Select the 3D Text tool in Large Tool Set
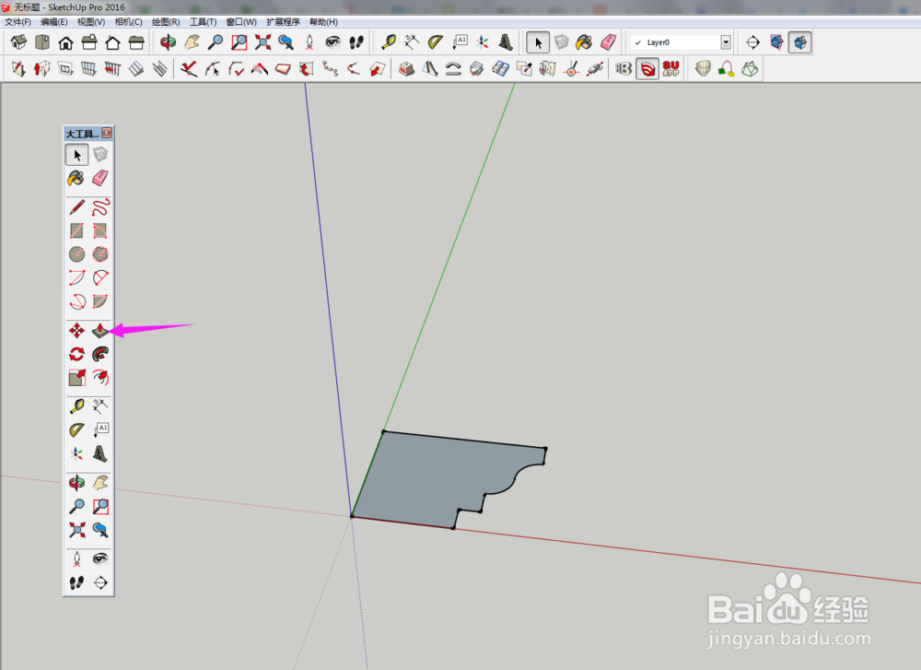Image resolution: width=921 pixels, height=670 pixels. [x=100, y=453]
